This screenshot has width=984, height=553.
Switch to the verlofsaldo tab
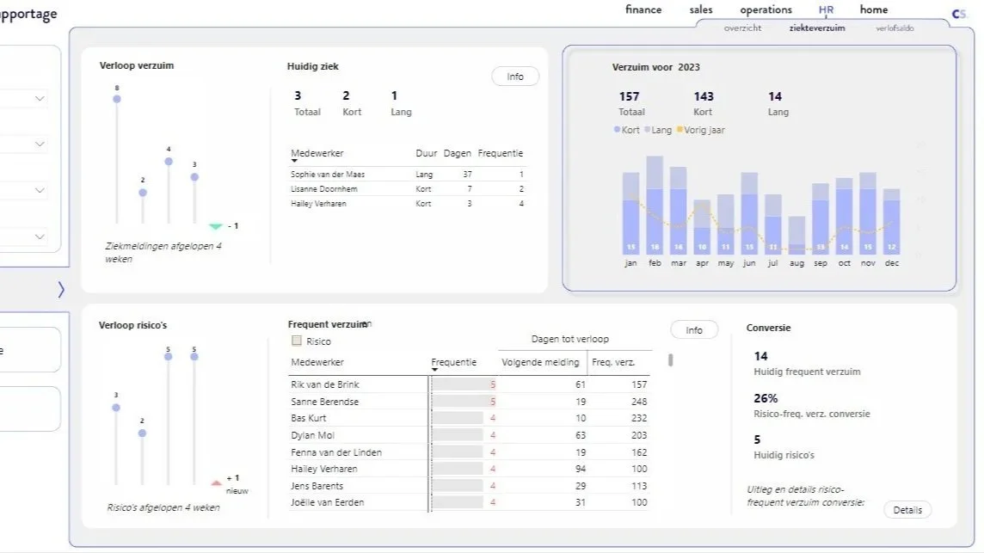click(x=895, y=28)
